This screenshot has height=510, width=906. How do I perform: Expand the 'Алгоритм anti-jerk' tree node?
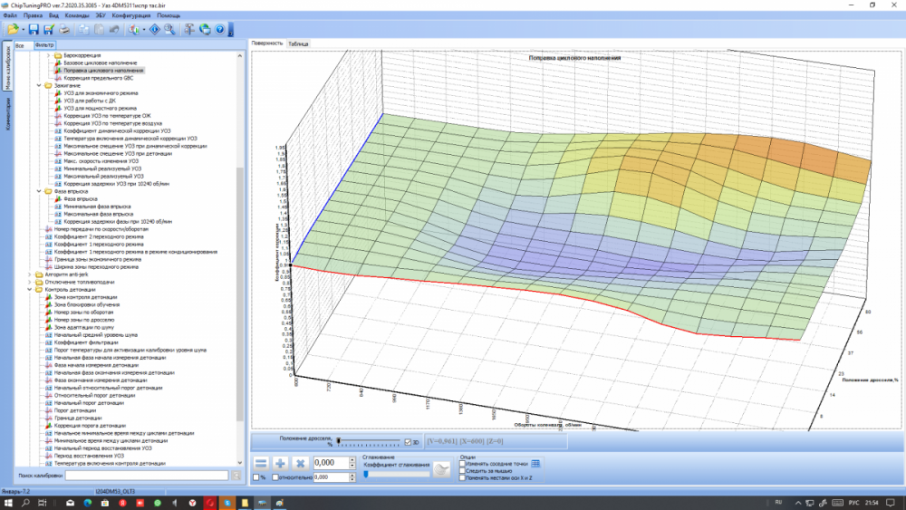coord(30,274)
